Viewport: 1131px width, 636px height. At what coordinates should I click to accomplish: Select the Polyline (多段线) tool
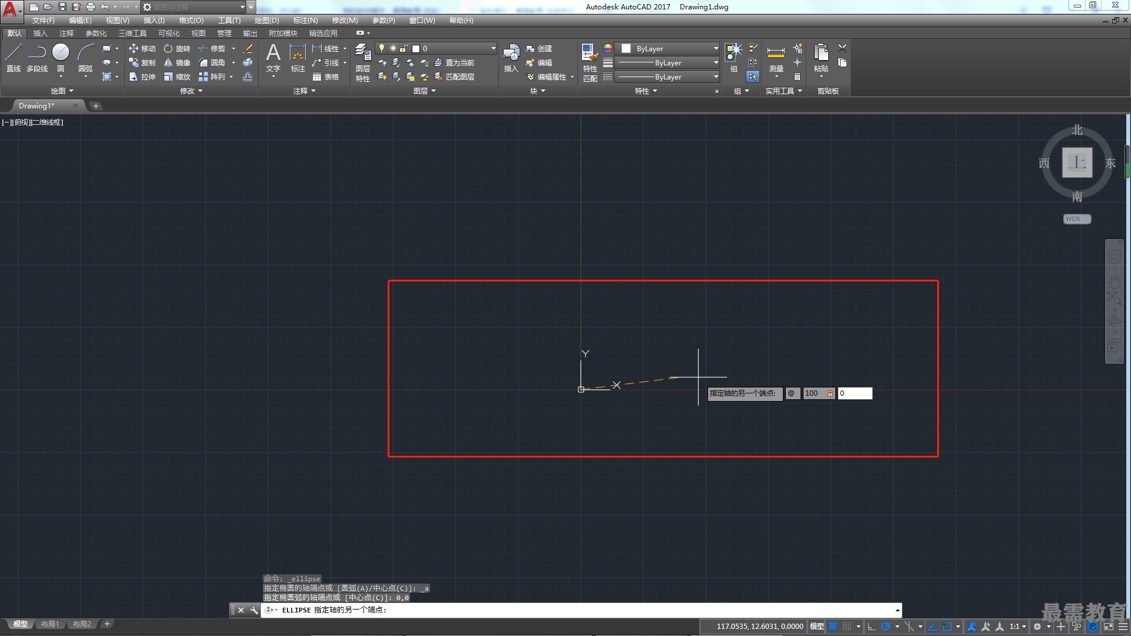point(37,58)
